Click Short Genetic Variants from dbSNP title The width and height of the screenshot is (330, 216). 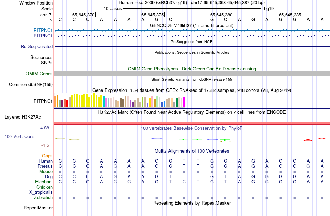coord(192,79)
